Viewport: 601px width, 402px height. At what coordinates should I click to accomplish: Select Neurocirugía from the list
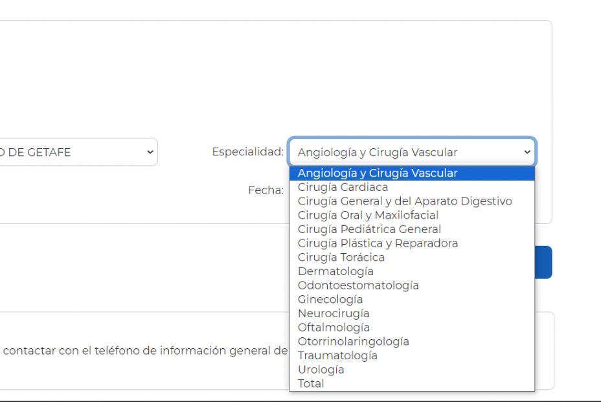point(334,313)
